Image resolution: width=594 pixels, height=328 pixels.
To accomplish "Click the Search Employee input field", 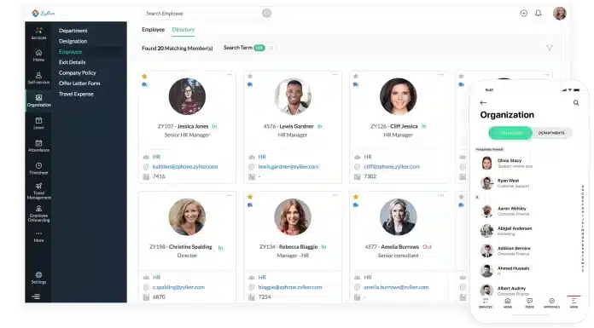I will point(202,14).
